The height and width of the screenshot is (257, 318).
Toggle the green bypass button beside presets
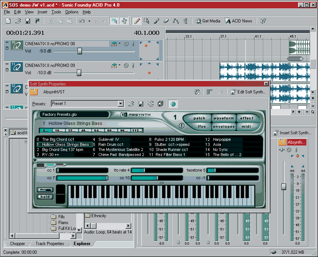point(173,104)
